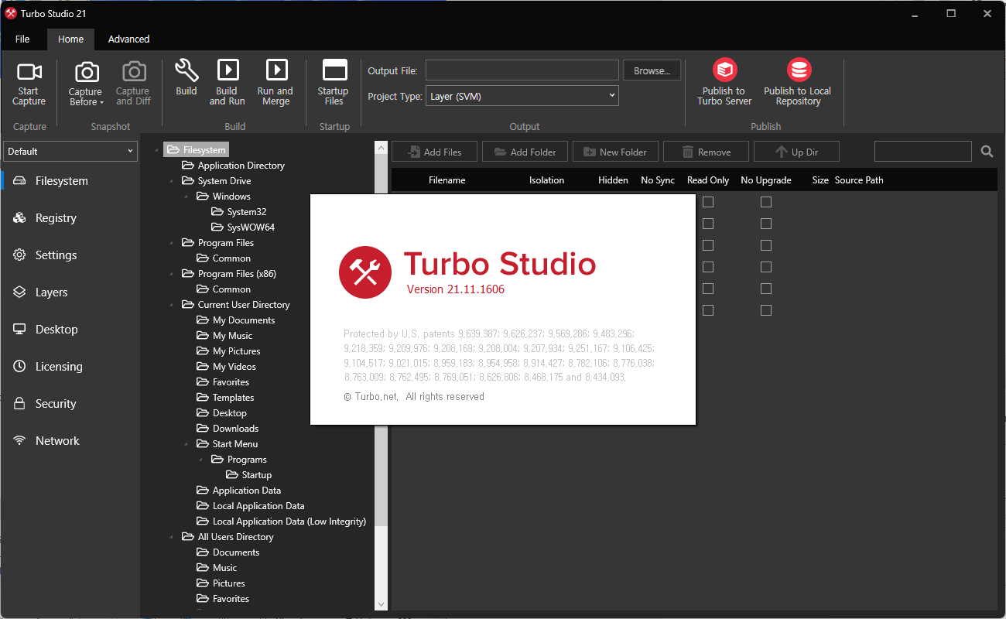This screenshot has width=1006, height=619.
Task: Open the Licensing section in sidebar
Action: pos(70,367)
